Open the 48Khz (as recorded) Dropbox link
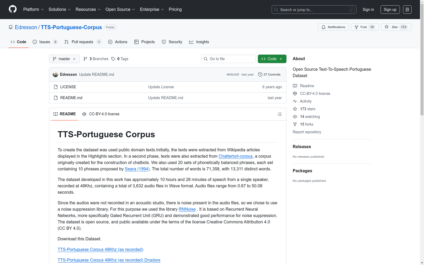This screenshot has width=424, height=265. coord(109,260)
